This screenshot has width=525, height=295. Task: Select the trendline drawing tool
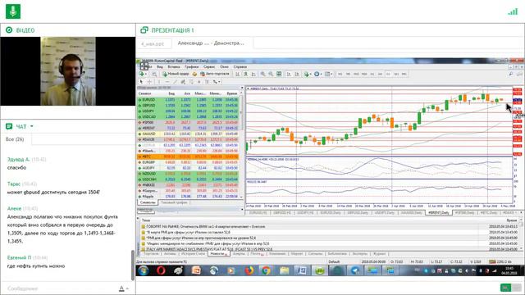pyautogui.click(x=175, y=82)
